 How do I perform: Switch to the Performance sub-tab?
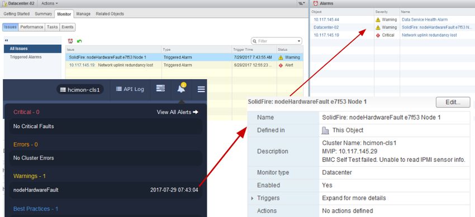(x=32, y=27)
